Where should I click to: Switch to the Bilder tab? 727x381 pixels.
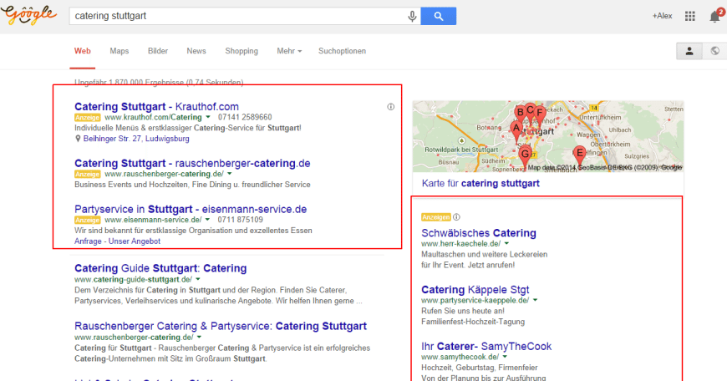pos(158,51)
